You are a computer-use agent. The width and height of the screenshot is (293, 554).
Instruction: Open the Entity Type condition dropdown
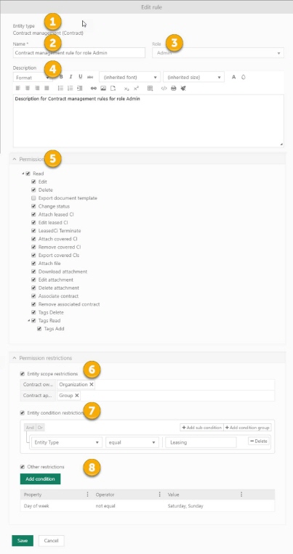coord(67,442)
